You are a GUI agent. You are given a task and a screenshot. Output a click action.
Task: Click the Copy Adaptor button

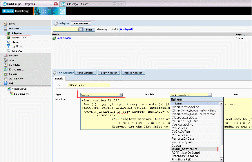click(109, 73)
